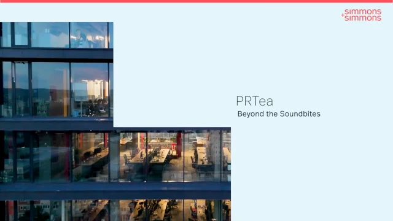Click the word Soundbites in the subtitle
This screenshot has width=393, height=221.
coord(300,114)
